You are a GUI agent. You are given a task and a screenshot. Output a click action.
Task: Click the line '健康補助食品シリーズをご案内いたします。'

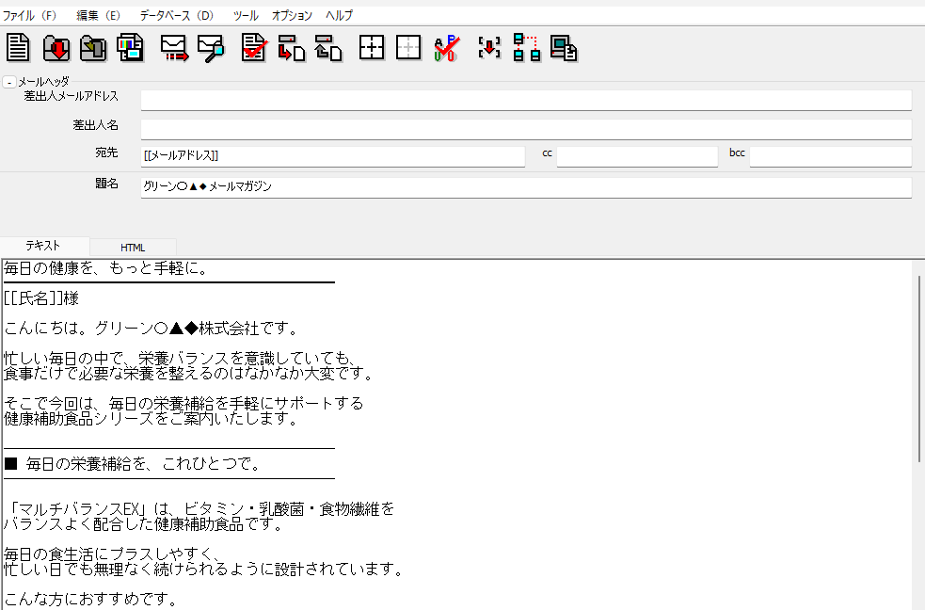point(151,419)
